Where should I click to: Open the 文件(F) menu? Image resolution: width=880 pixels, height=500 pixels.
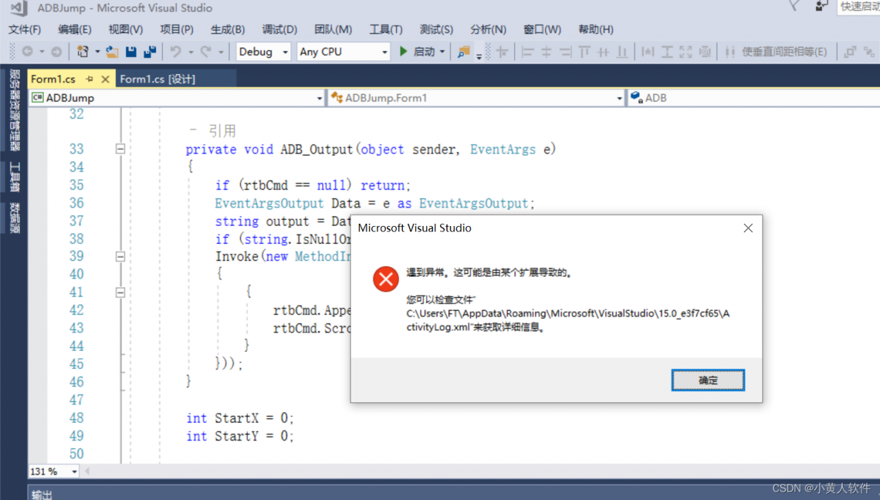point(24,30)
